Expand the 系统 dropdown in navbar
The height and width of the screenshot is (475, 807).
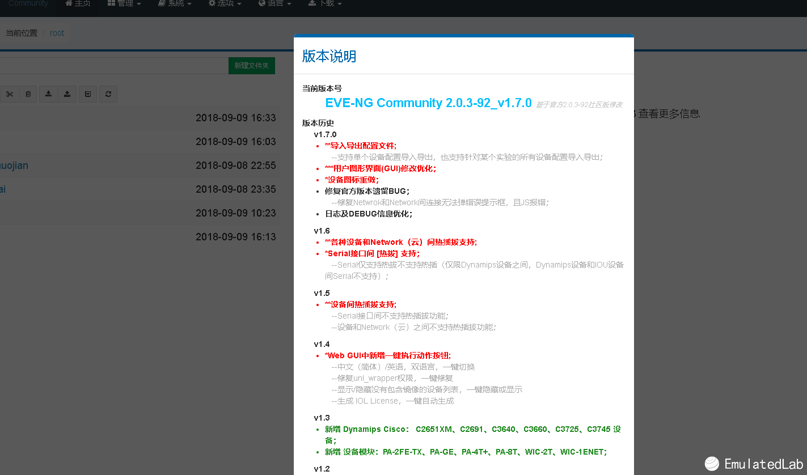coord(175,4)
